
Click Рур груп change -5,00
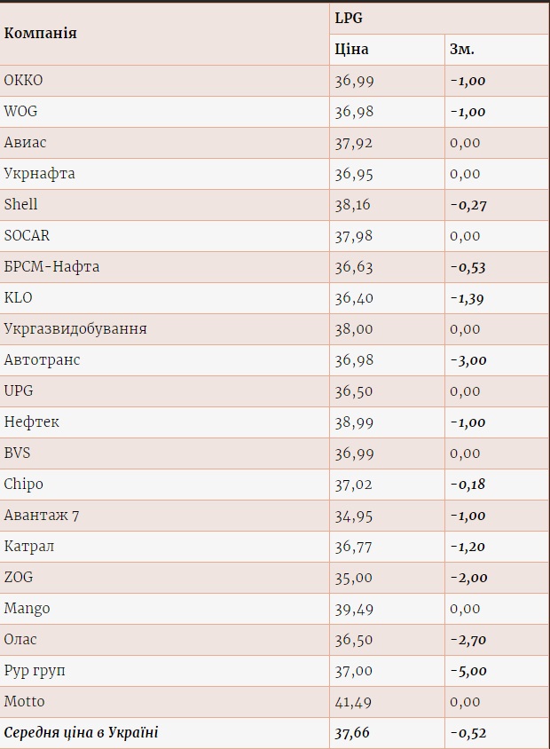point(468,671)
